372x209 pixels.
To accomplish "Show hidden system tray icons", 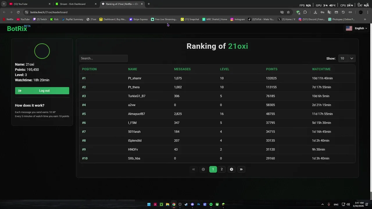I will (x=322, y=204).
